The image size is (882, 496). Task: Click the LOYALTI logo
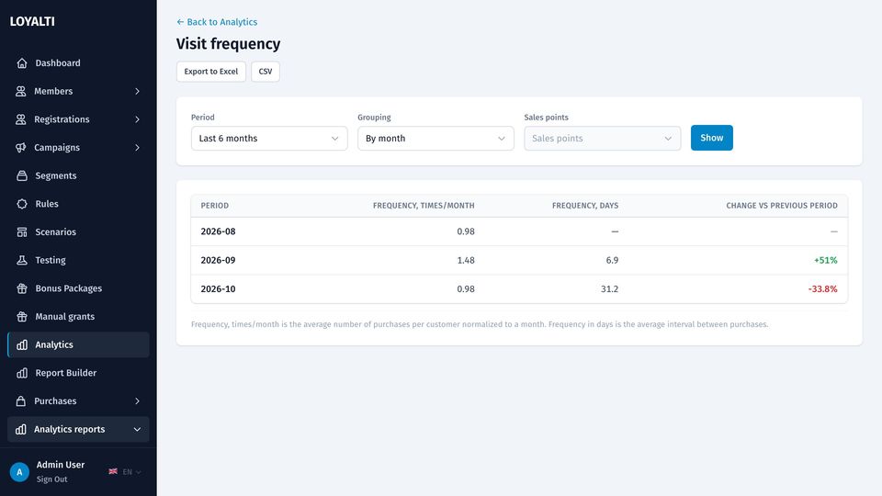pos(32,21)
